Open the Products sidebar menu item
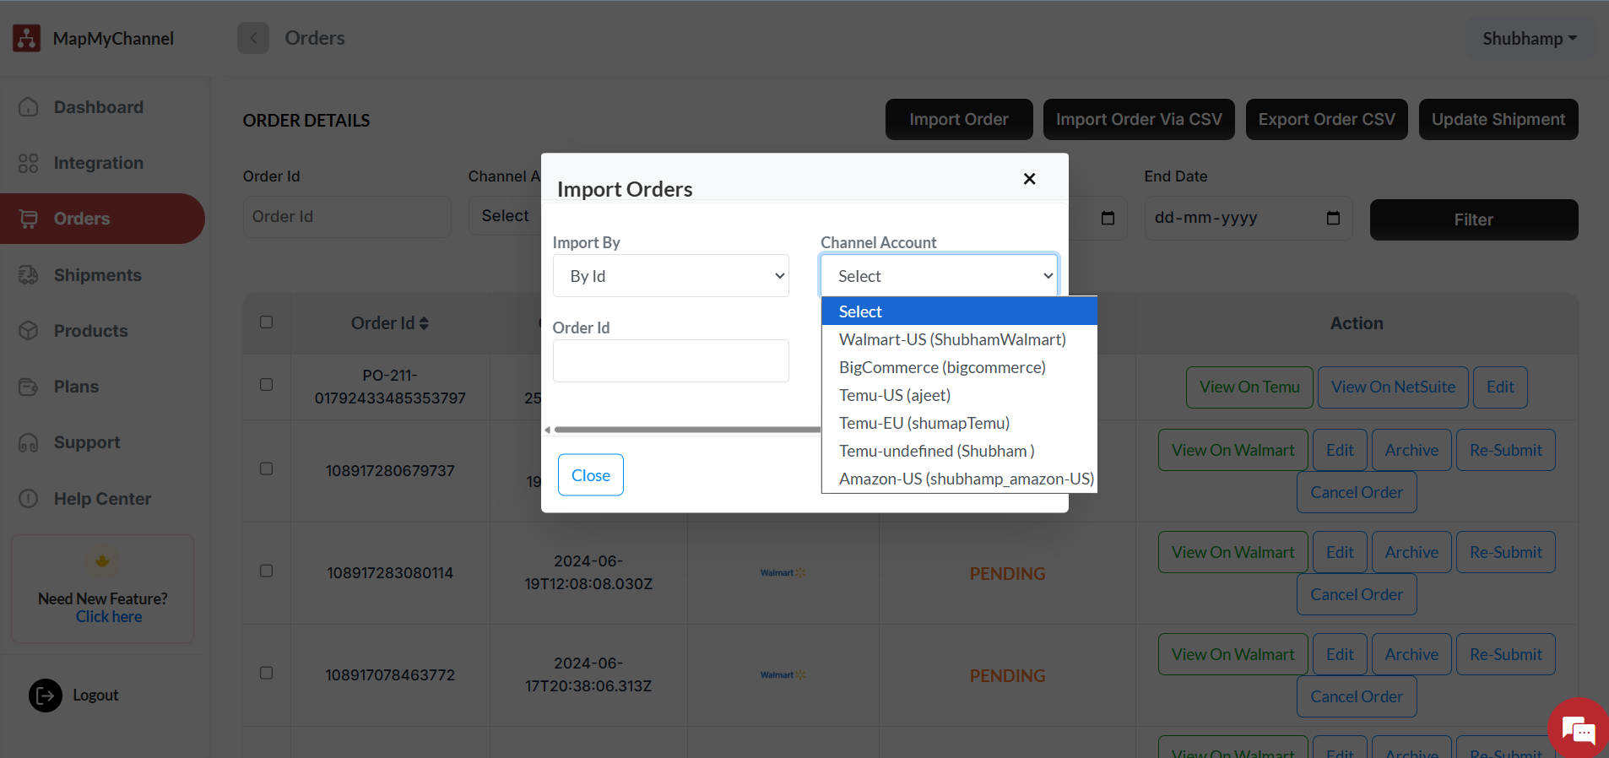 pyautogui.click(x=90, y=331)
